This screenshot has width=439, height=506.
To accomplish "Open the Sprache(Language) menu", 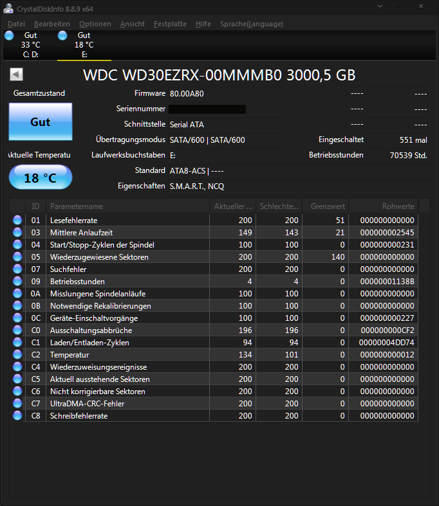I will click(x=251, y=24).
